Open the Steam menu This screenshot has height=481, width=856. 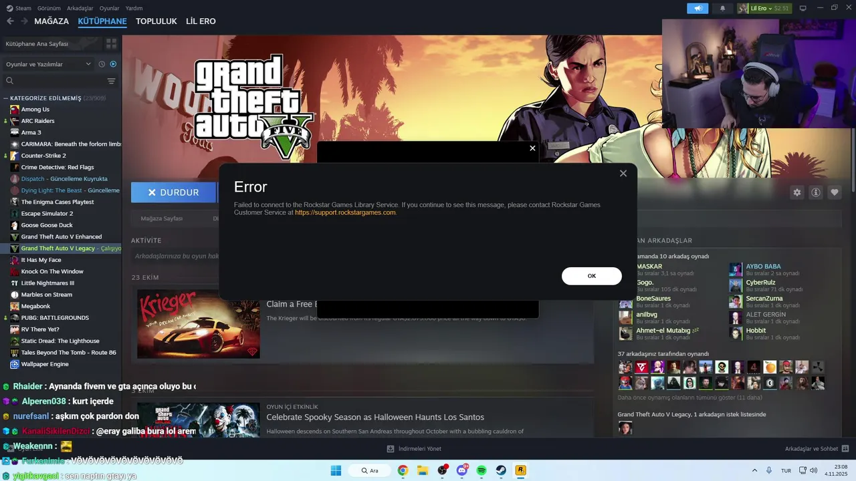tap(19, 8)
